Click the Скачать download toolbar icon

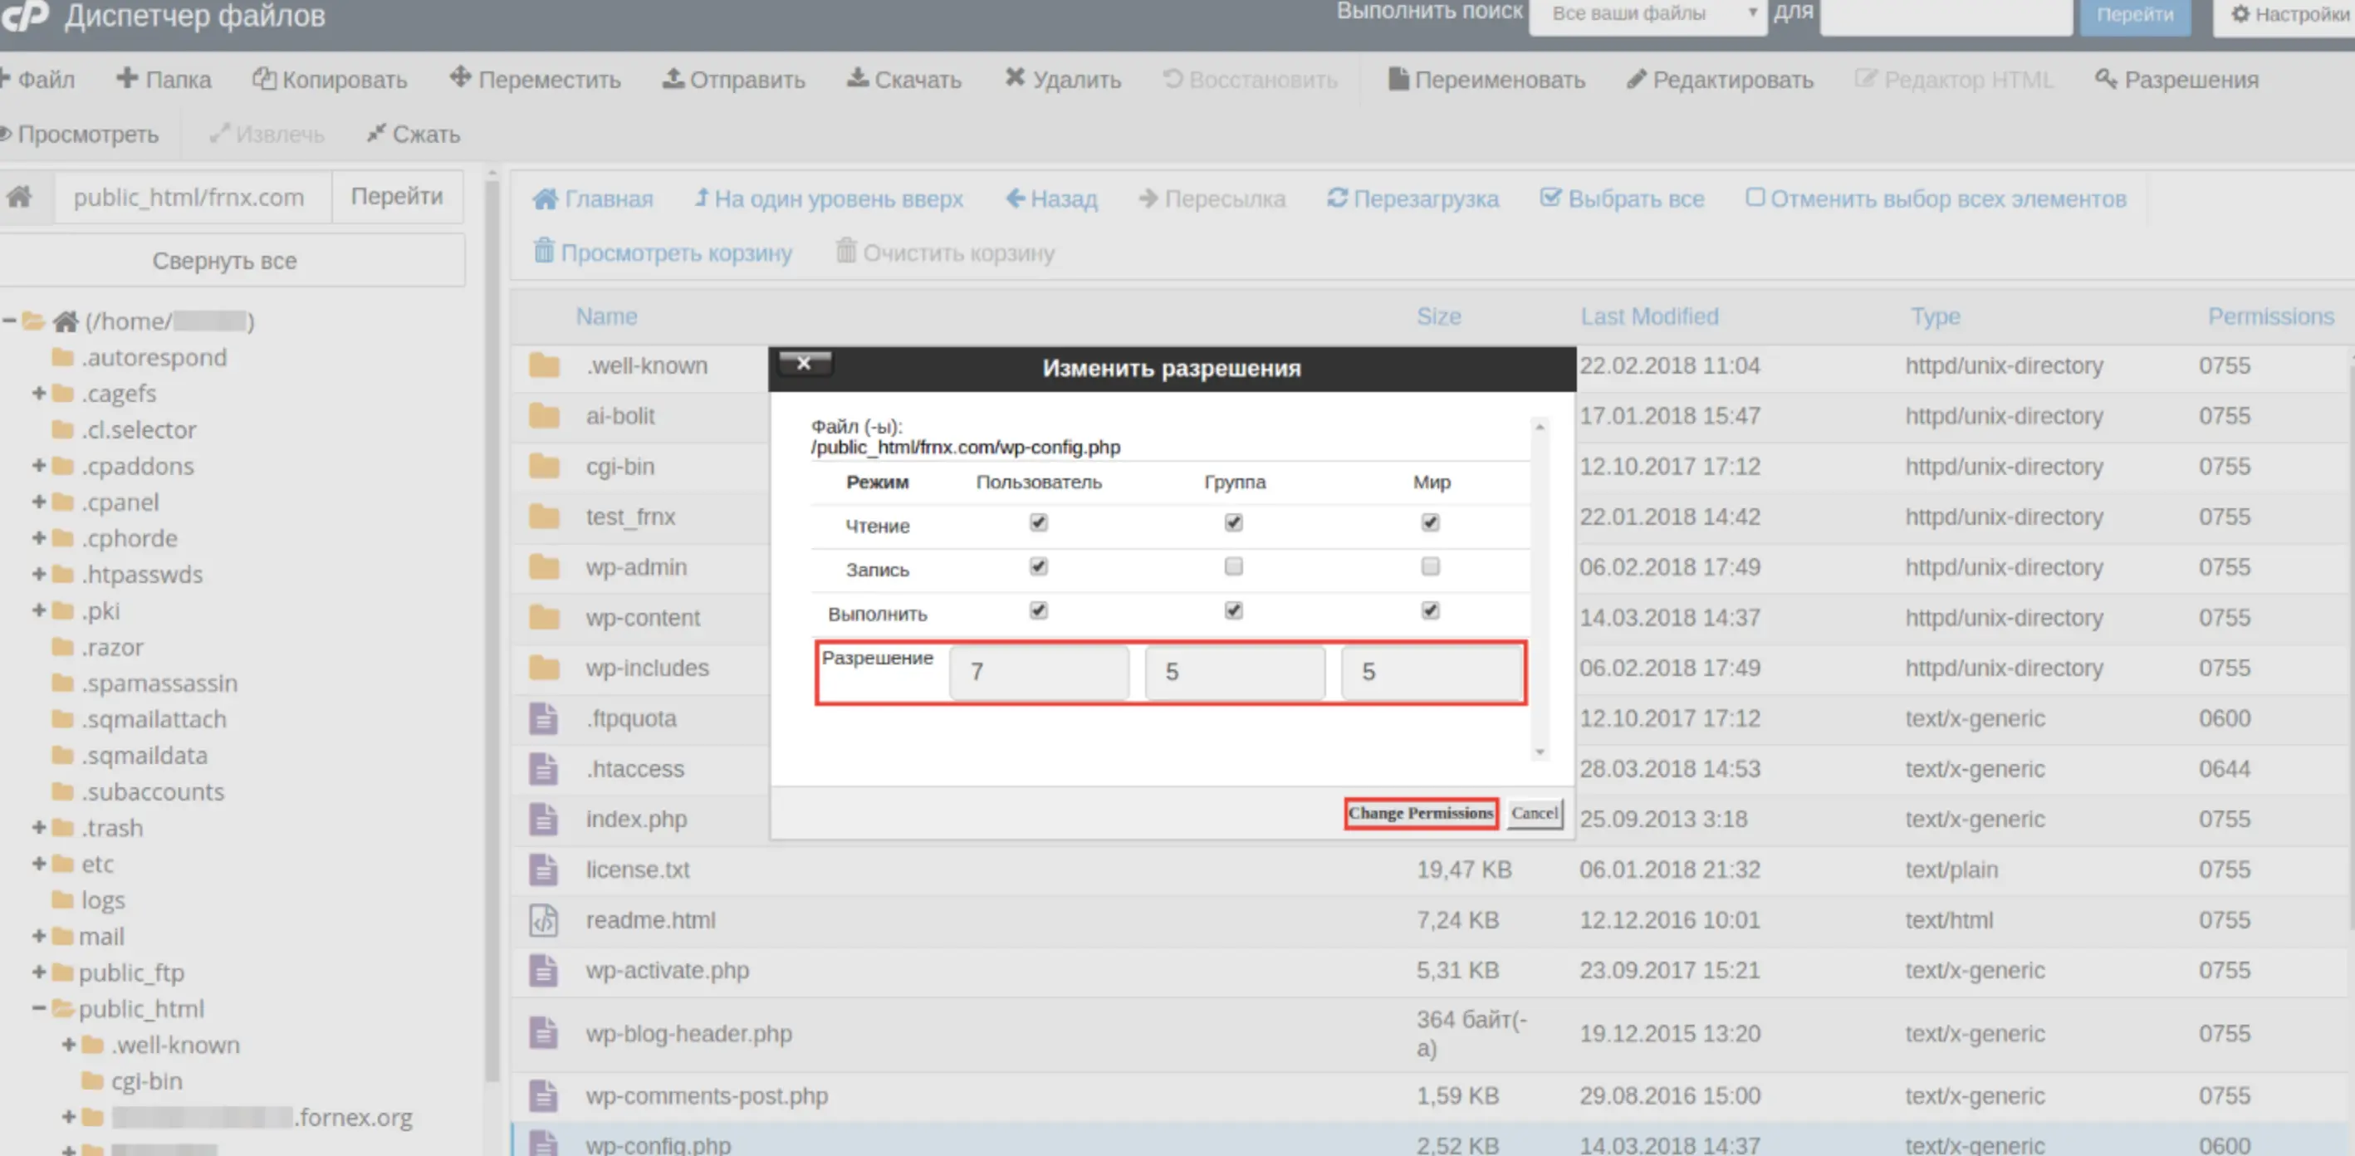(x=858, y=78)
